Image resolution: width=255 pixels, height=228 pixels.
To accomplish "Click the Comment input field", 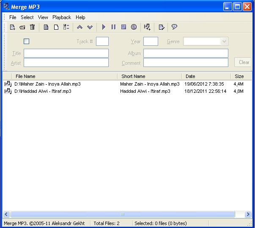I will click(x=186, y=63).
